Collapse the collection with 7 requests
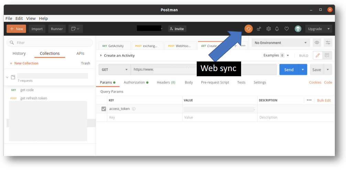The height and width of the screenshot is (170, 346). pos(7,77)
